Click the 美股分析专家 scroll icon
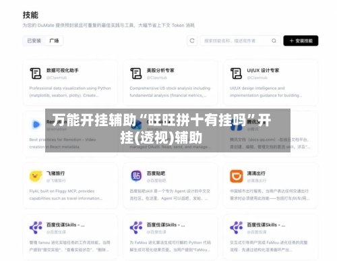The width and height of the screenshot is (337, 261). coord(136,74)
